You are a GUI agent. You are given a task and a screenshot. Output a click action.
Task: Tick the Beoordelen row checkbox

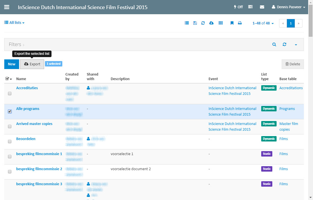click(10, 141)
